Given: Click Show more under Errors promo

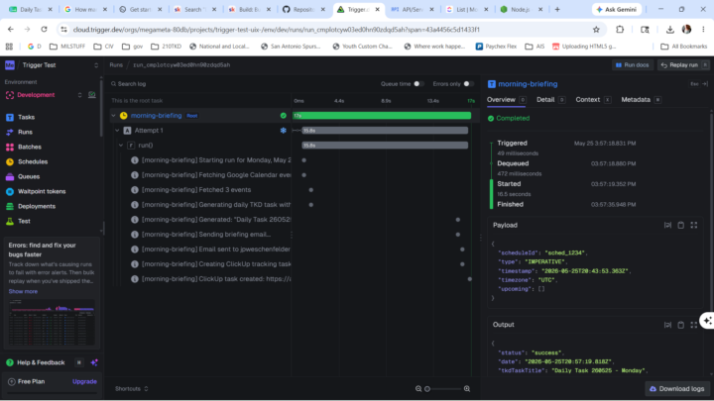Looking at the screenshot, I should (x=23, y=291).
